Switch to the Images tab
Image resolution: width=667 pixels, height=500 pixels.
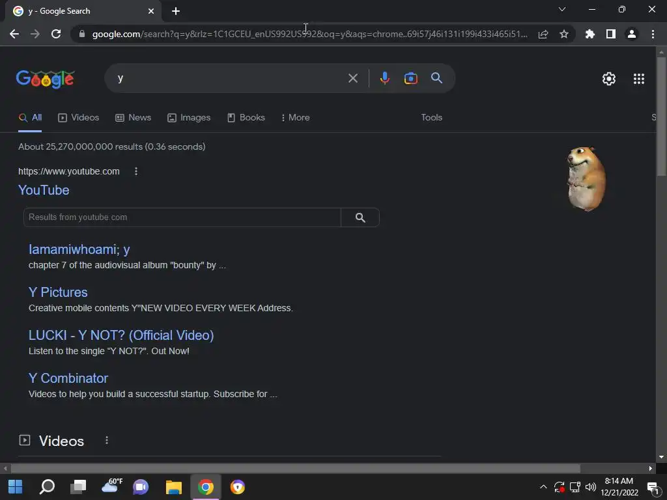(189, 118)
